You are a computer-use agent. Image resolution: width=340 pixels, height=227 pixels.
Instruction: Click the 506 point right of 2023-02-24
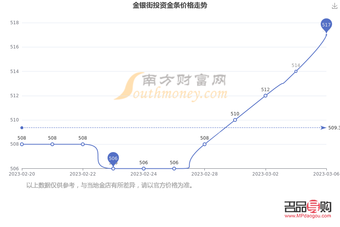tap(174, 169)
